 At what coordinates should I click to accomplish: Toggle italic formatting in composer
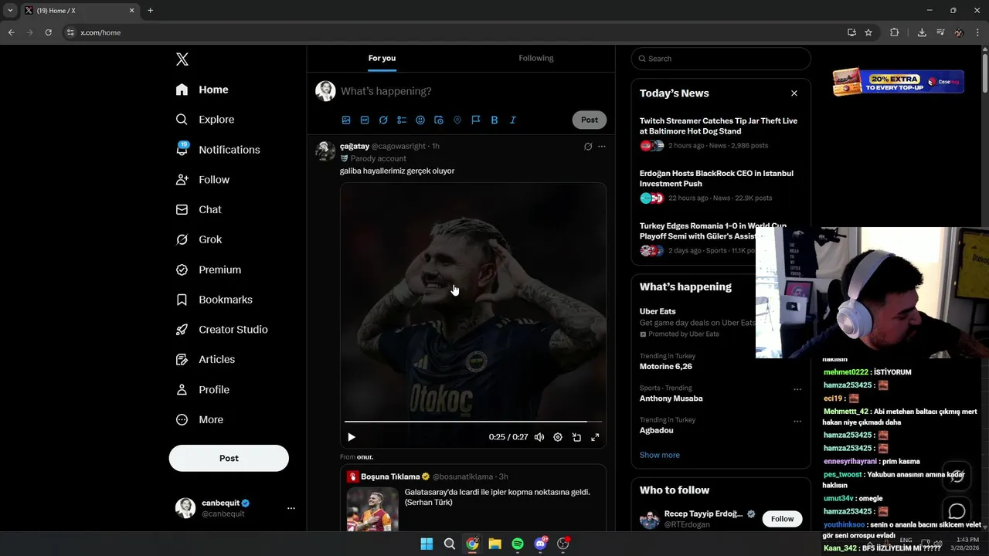click(513, 120)
